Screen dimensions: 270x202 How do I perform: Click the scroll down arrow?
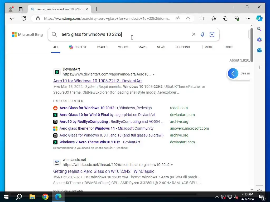(252, 190)
